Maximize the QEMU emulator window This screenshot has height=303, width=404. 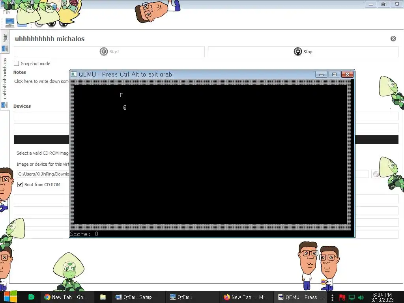(x=334, y=75)
